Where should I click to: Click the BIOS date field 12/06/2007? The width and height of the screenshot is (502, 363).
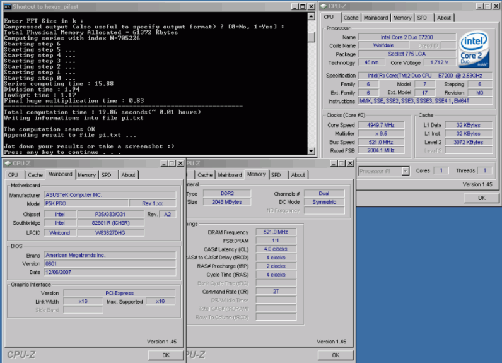pyautogui.click(x=110, y=272)
